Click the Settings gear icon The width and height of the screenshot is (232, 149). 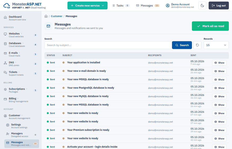(8, 125)
